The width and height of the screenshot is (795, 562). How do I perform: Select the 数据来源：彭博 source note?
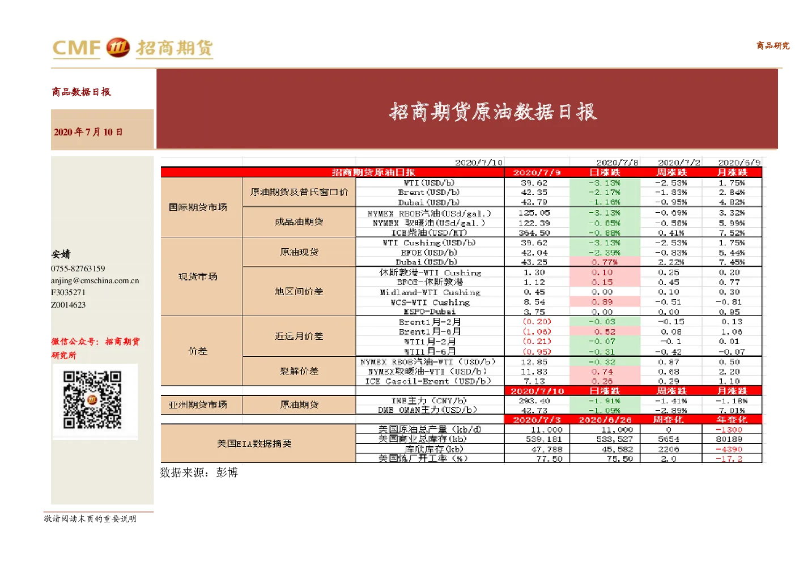pyautogui.click(x=199, y=472)
